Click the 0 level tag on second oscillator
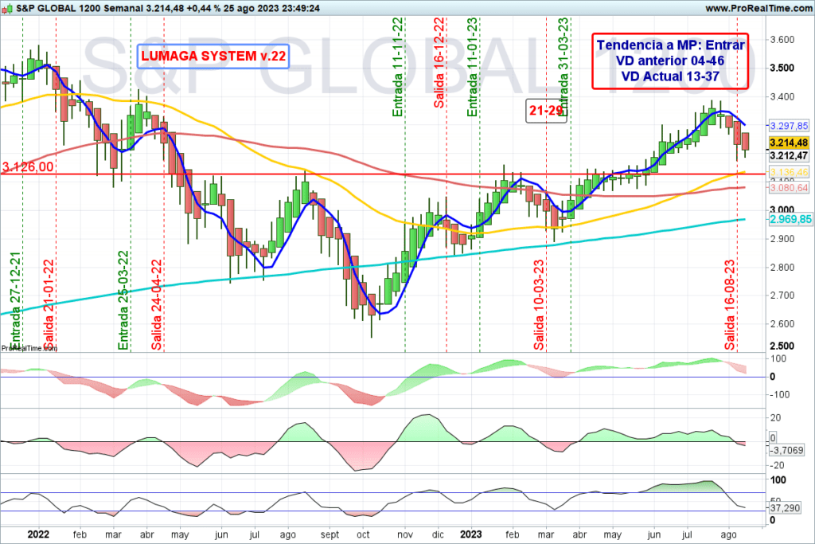 (773, 438)
